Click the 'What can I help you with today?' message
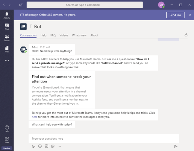Screen dimensions: 194x151 pos(52,125)
